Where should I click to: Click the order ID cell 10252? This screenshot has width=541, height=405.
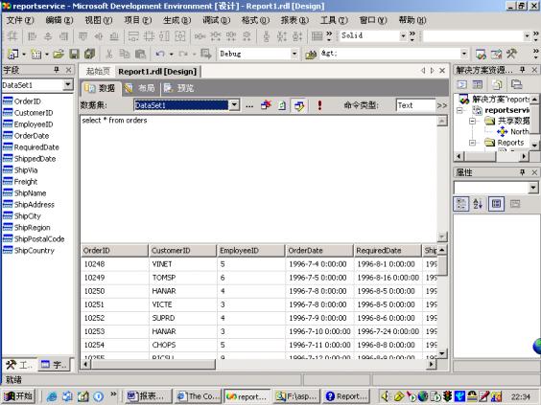pos(114,318)
